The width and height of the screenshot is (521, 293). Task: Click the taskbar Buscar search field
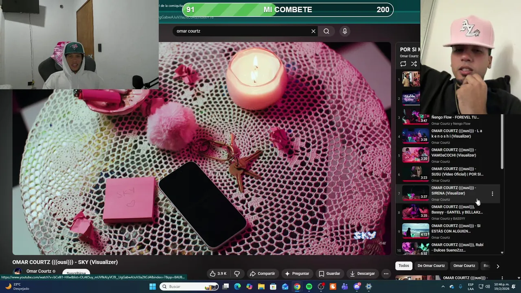tap(190, 286)
